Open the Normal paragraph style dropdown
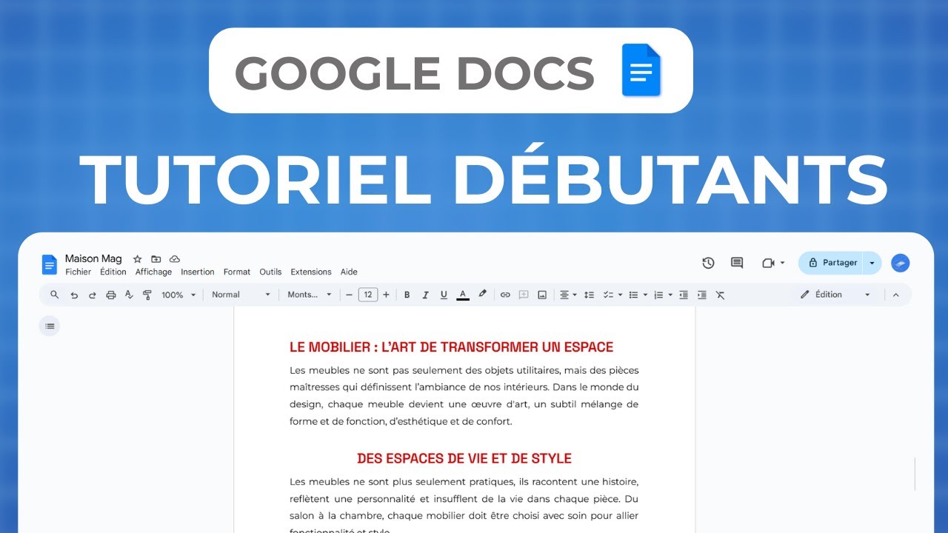Viewport: 948px width, 533px height. click(241, 295)
